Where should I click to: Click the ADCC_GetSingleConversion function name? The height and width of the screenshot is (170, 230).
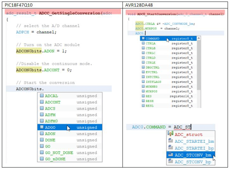coord(70,13)
